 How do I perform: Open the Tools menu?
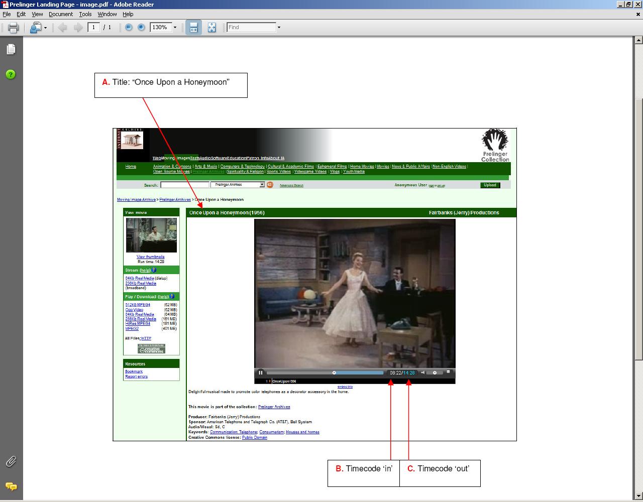85,14
